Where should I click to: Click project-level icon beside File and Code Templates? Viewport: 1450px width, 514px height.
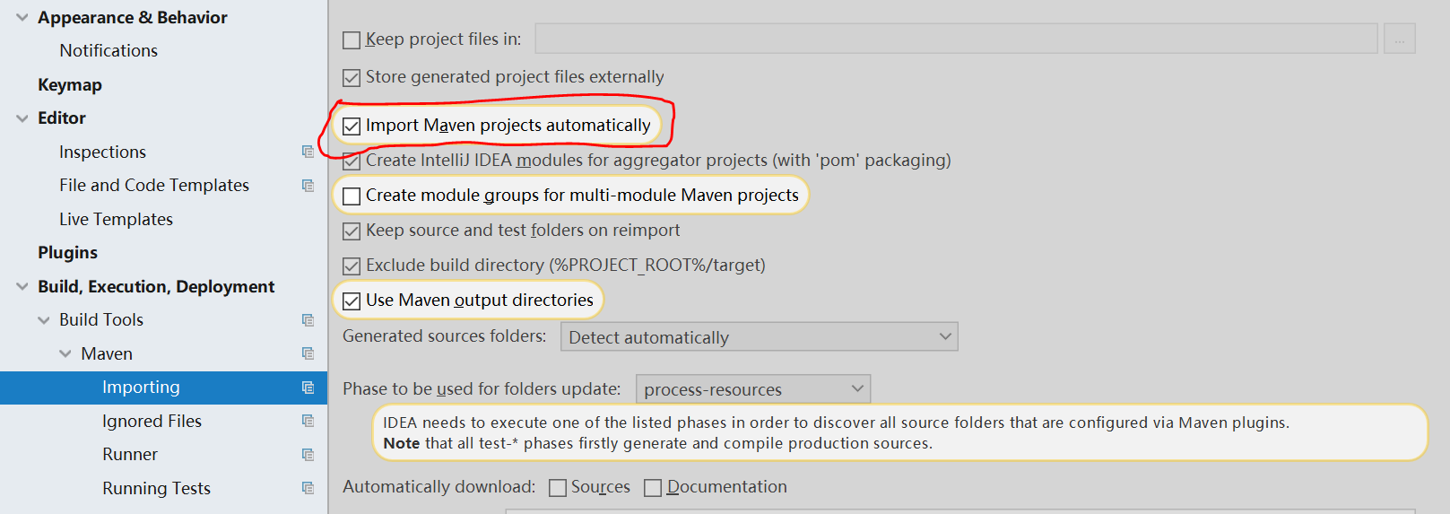[308, 186]
